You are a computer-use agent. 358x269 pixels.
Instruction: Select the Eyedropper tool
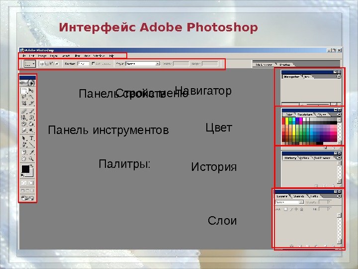pyautogui.click(x=31, y=152)
